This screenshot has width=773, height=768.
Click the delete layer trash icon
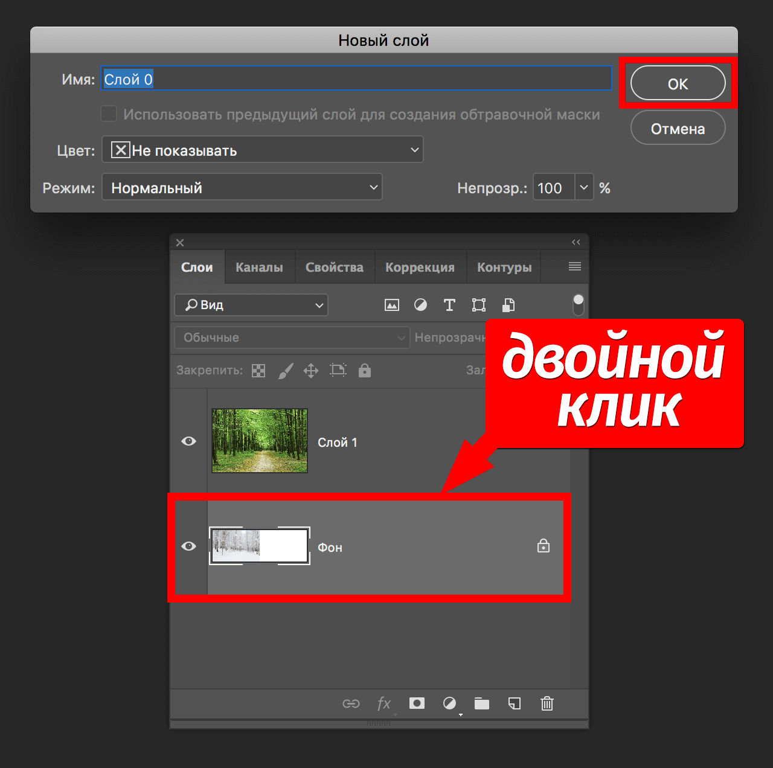click(x=547, y=703)
